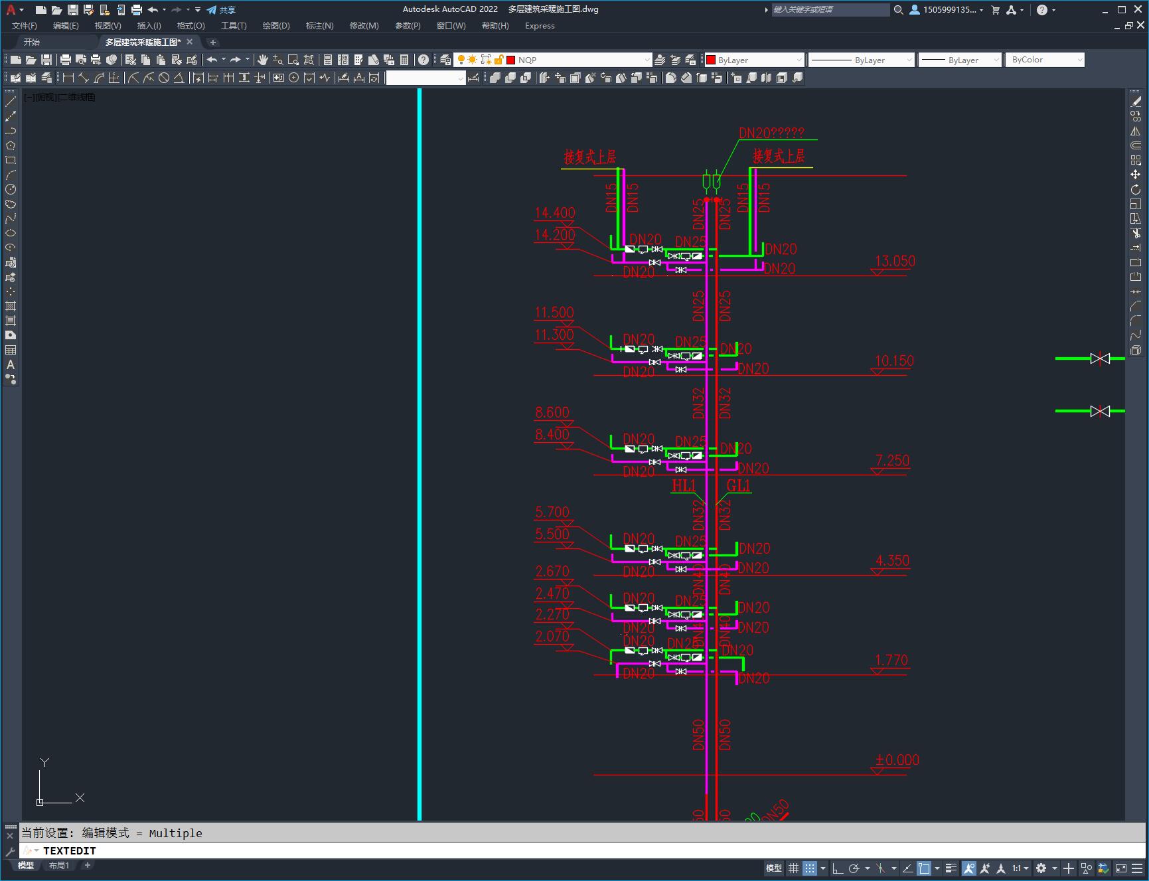Image resolution: width=1149 pixels, height=881 pixels.
Task: Open the 绘图(D) menu
Action: point(276,26)
